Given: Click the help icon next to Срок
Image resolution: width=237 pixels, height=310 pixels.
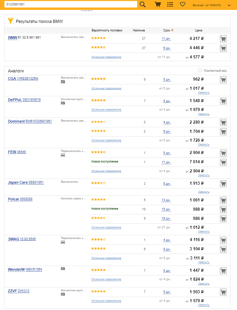Looking at the screenshot, I should (172, 30).
